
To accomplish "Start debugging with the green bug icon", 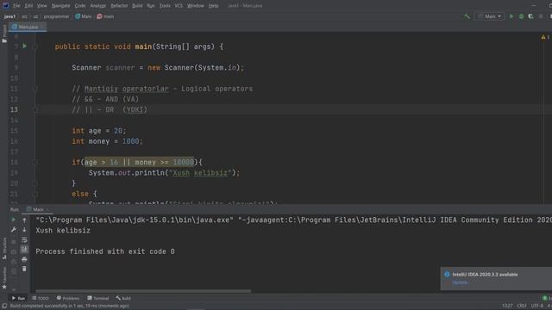I will coord(521,16).
